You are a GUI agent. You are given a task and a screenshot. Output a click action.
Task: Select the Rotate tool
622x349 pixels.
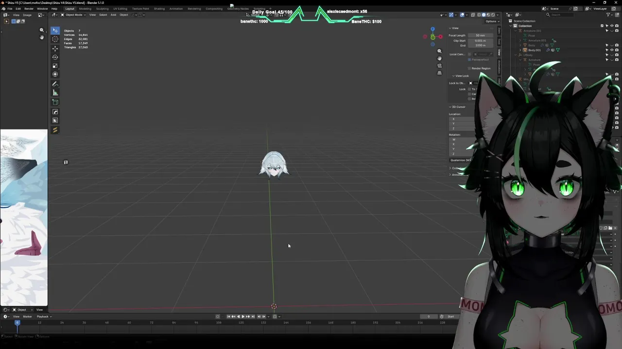point(55,57)
